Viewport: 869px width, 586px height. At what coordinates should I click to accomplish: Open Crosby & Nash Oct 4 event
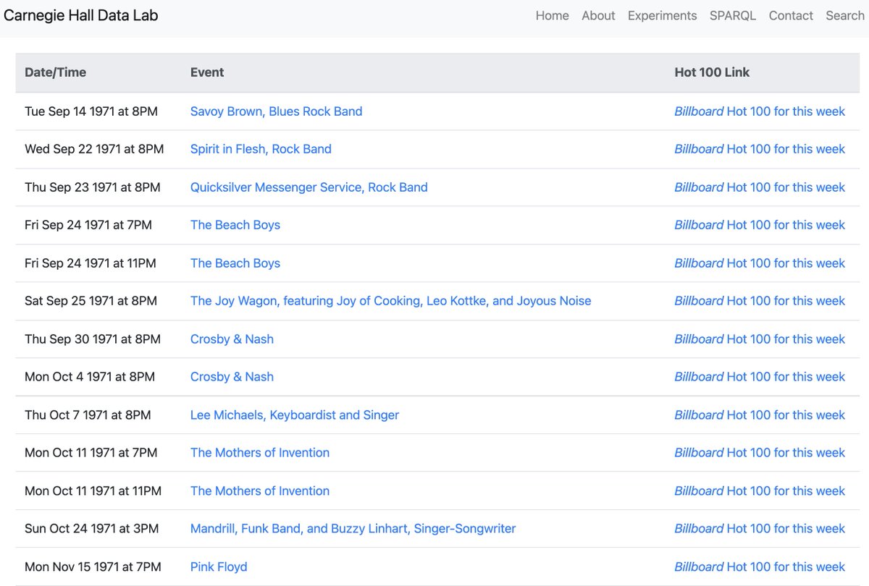click(x=232, y=377)
